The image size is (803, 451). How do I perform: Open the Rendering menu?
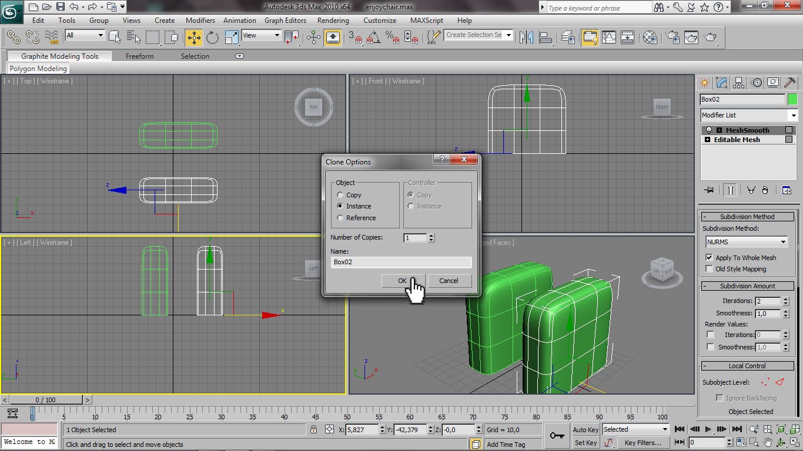click(333, 20)
